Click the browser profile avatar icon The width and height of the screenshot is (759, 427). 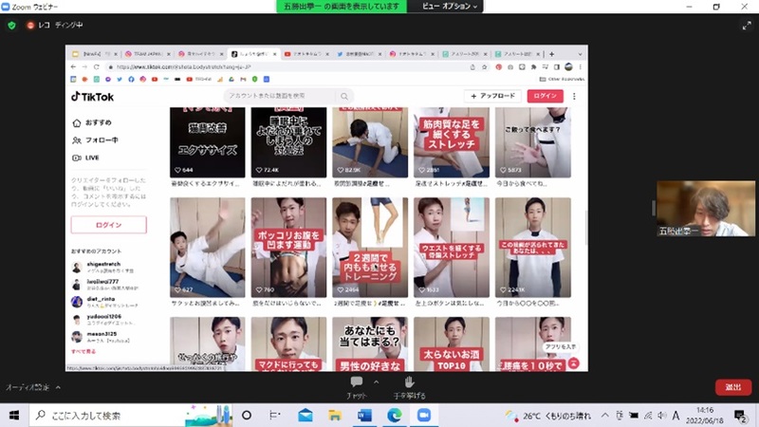click(x=568, y=66)
